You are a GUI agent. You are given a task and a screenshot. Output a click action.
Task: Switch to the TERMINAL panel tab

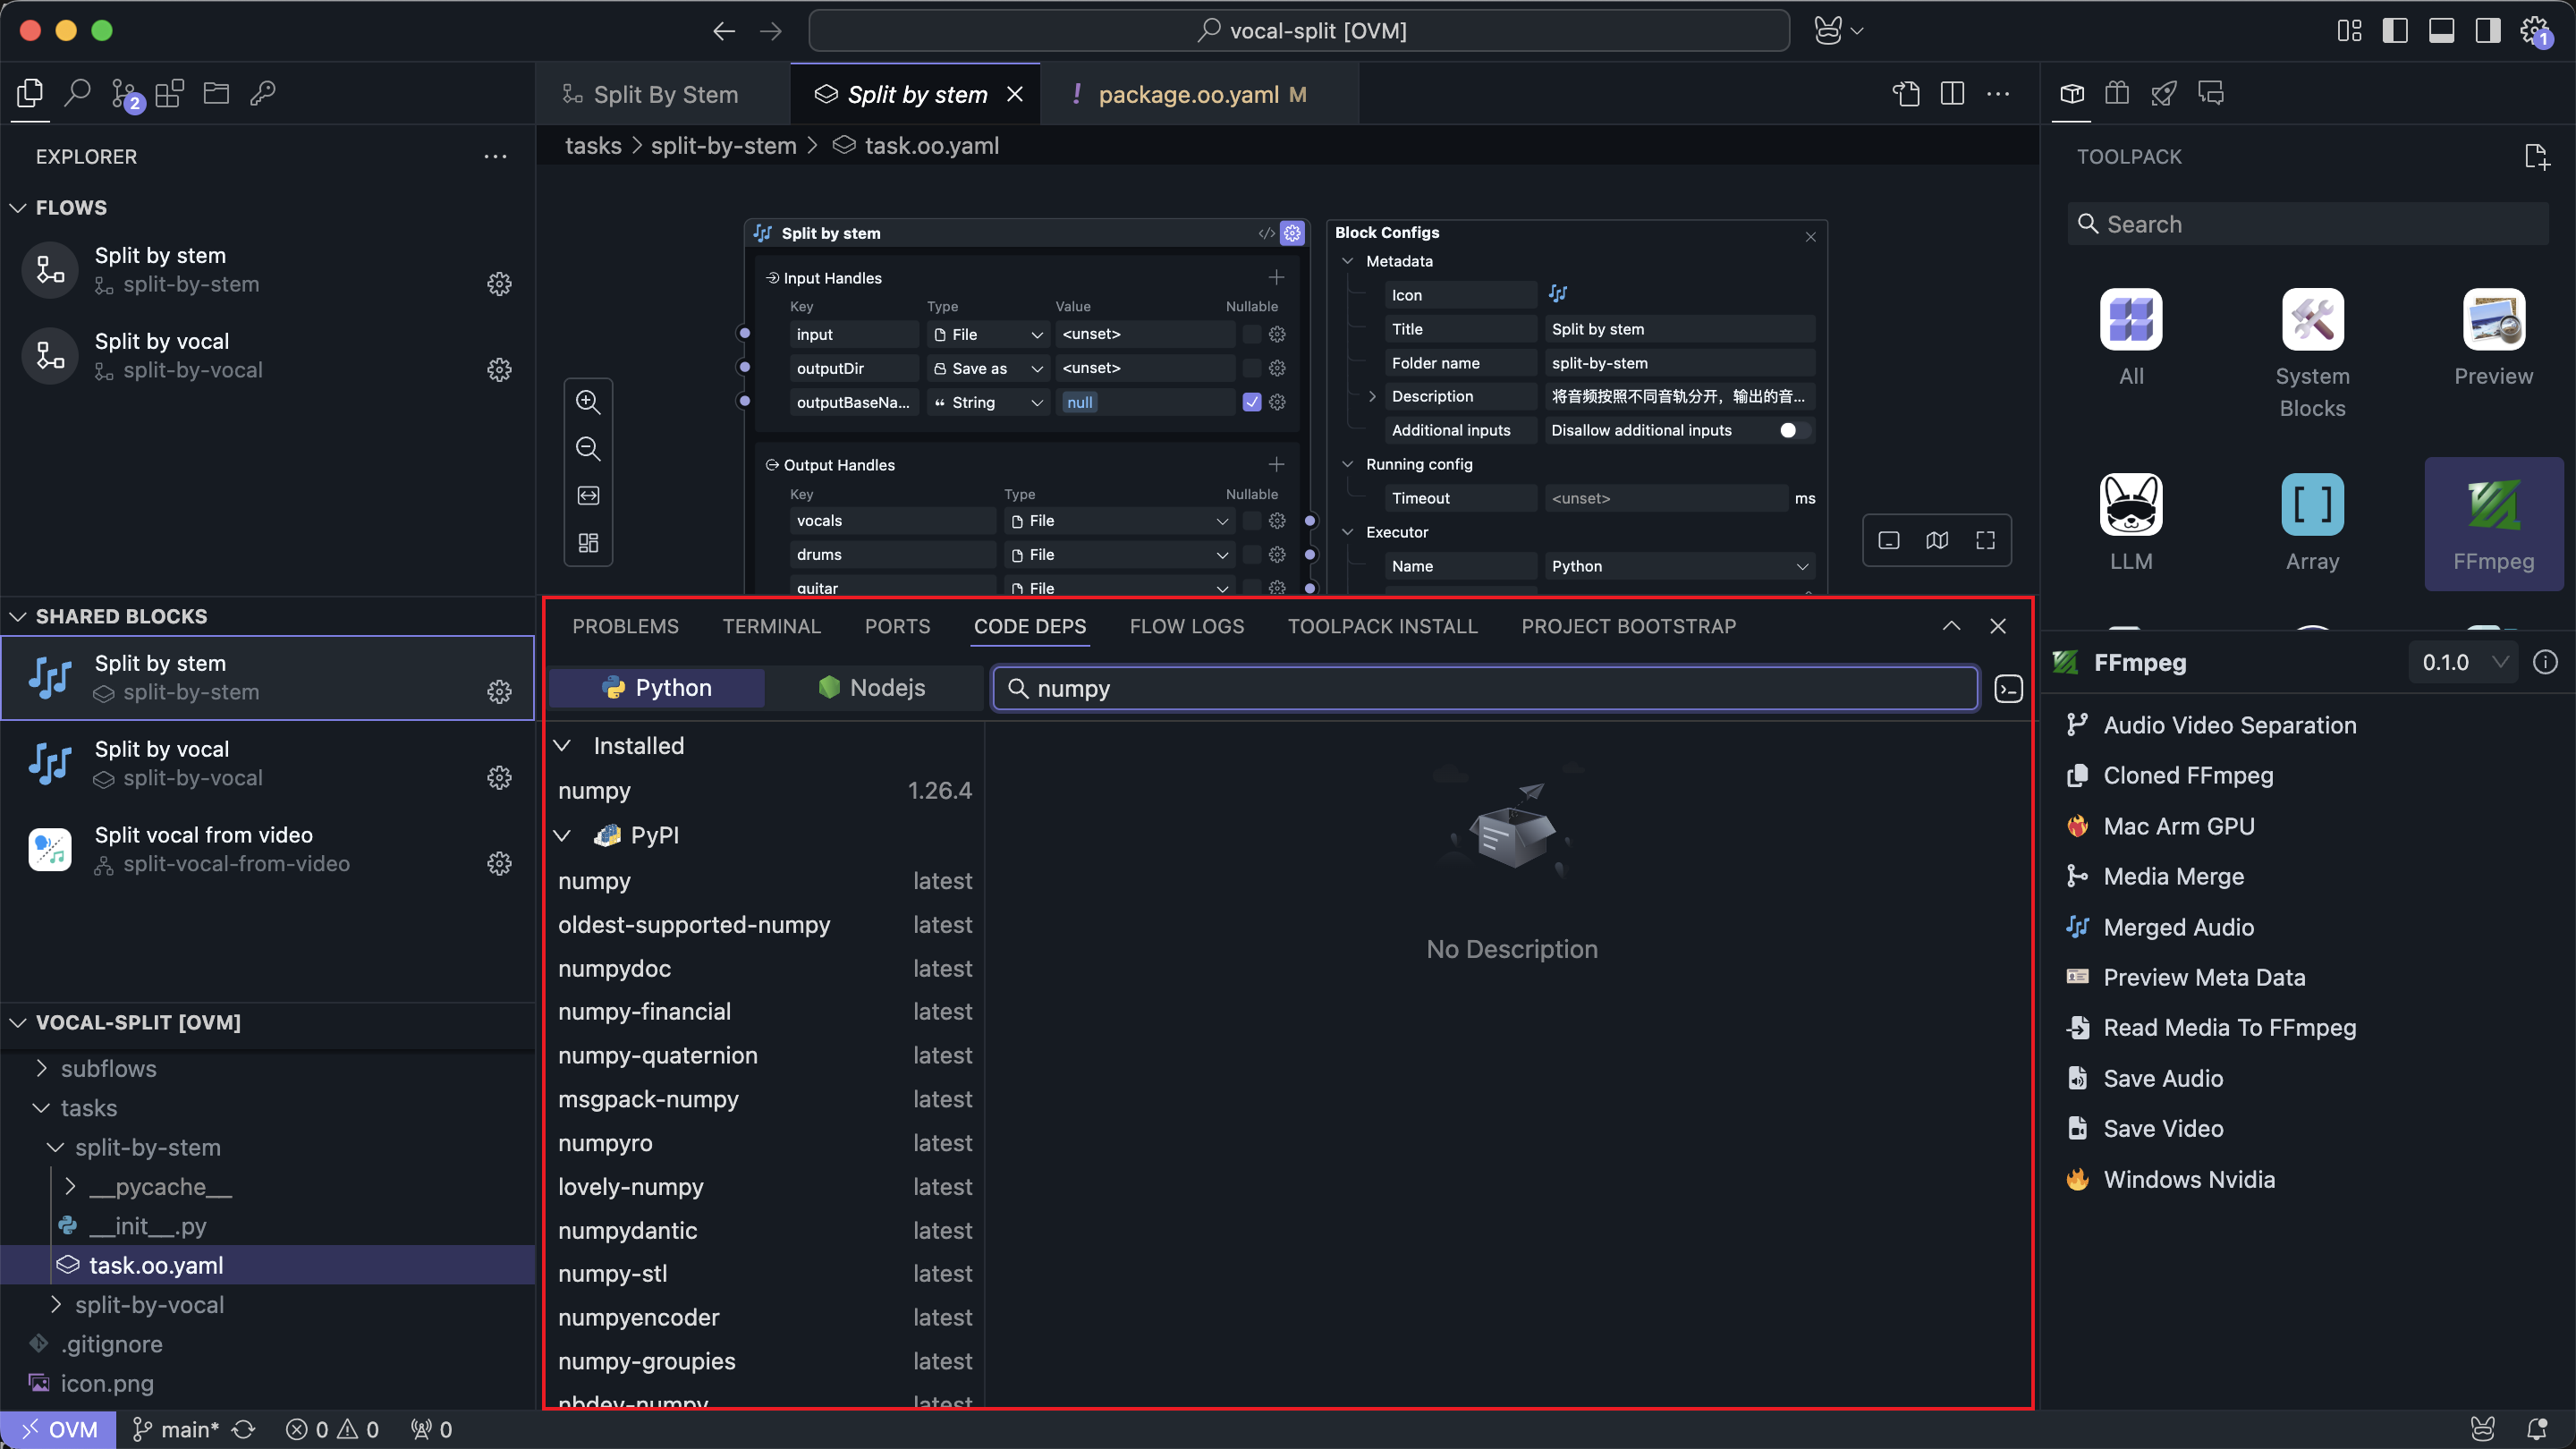click(771, 626)
